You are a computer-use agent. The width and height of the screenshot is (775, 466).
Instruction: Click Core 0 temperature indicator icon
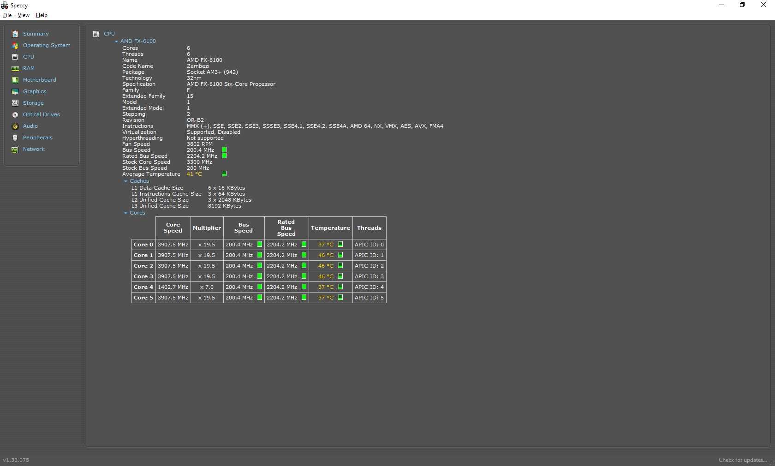[340, 244]
